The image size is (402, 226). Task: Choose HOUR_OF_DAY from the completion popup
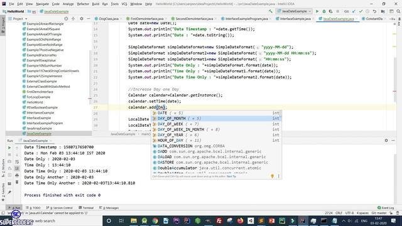pyautogui.click(x=216, y=141)
